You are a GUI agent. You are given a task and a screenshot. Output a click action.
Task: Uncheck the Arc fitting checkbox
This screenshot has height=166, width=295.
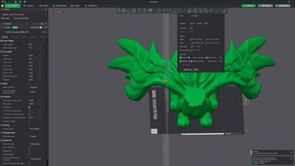click(29, 107)
